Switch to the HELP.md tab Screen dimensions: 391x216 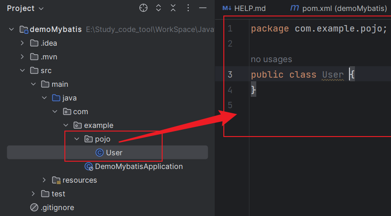click(244, 8)
